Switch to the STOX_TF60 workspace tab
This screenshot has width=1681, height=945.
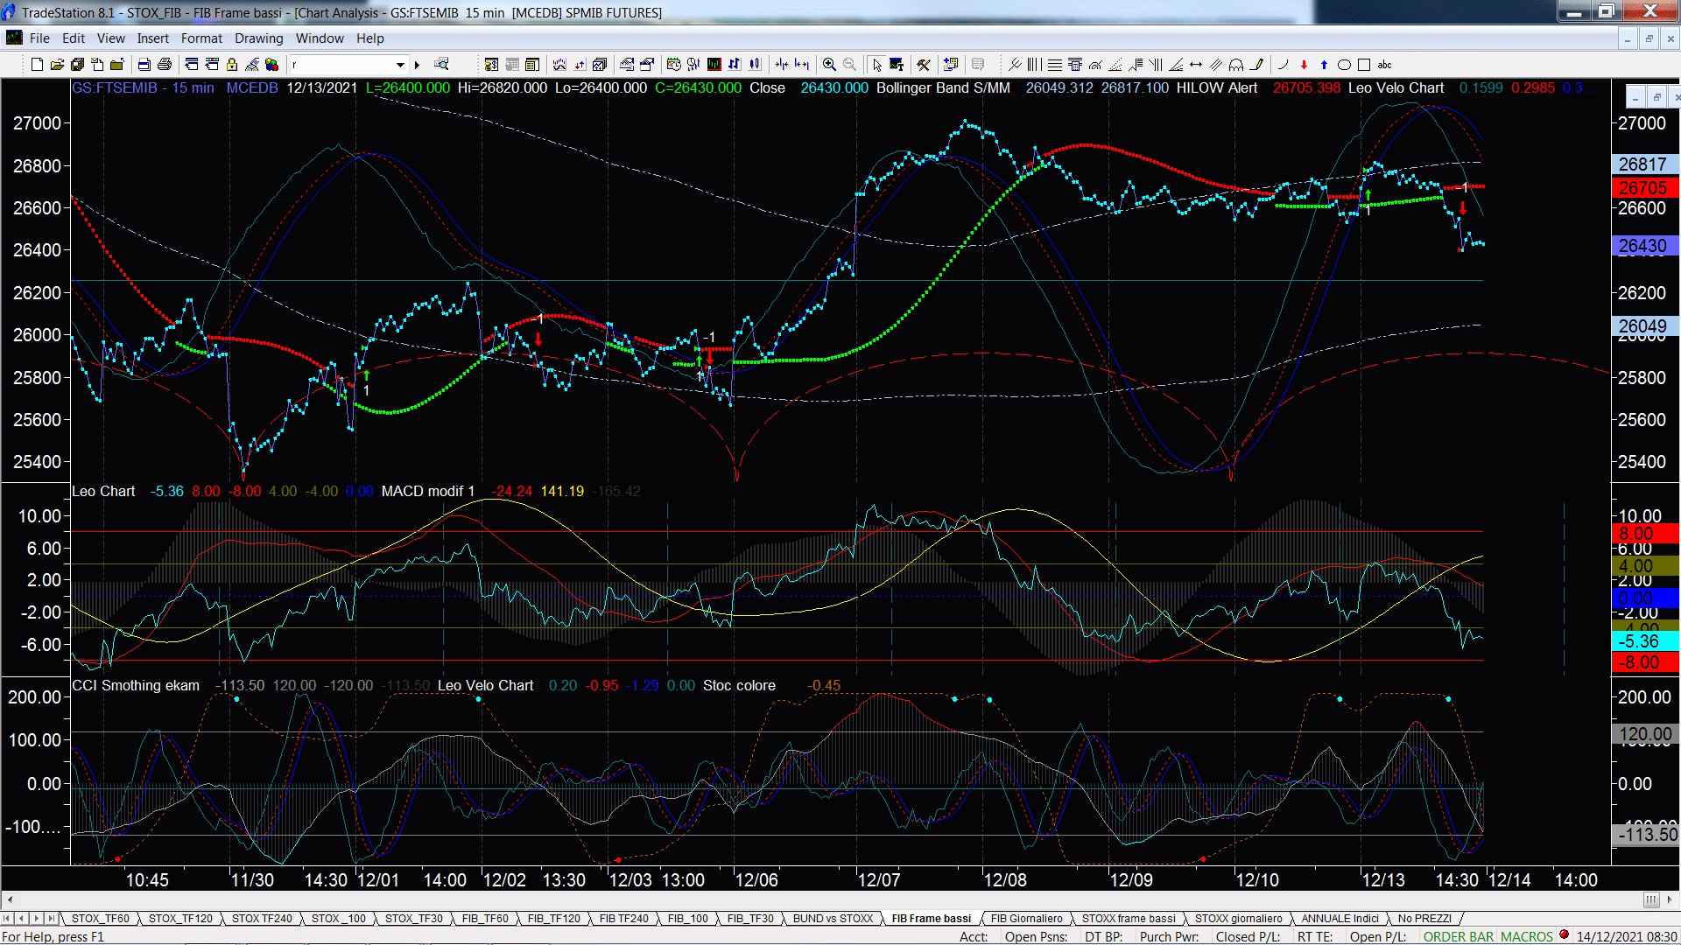point(100,918)
